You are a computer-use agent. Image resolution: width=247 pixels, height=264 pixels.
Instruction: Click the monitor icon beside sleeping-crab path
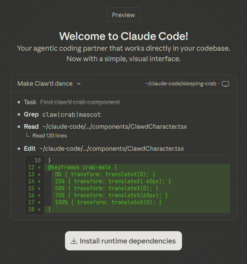[225, 84]
